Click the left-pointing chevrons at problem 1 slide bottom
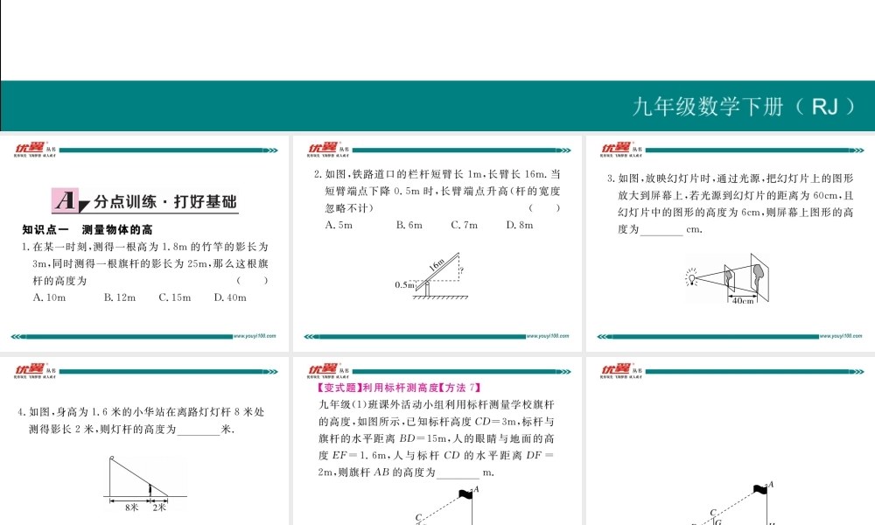The height and width of the screenshot is (525, 875). click(x=17, y=335)
